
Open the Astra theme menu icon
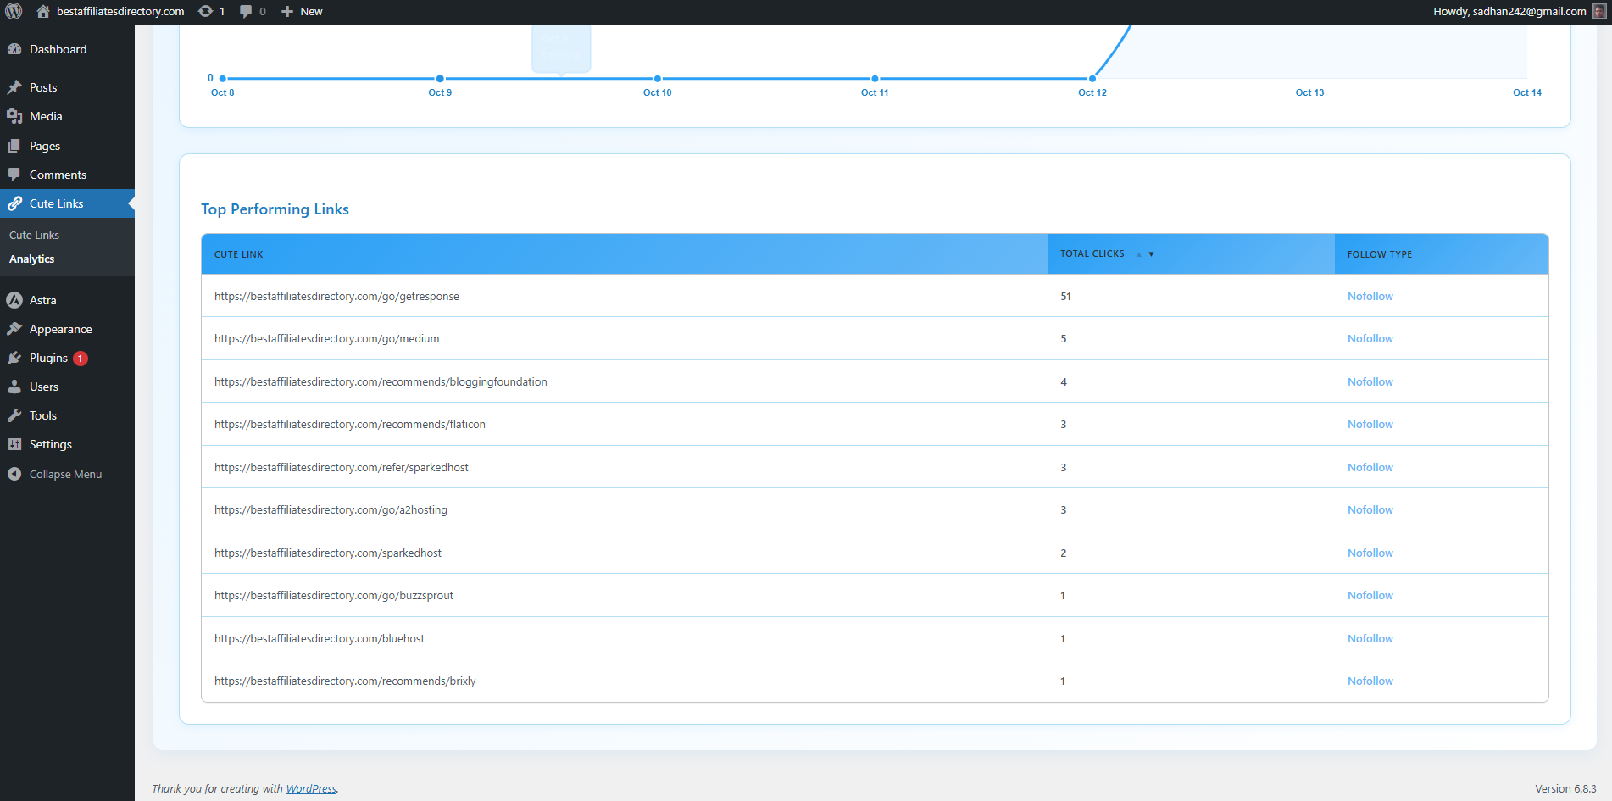15,300
